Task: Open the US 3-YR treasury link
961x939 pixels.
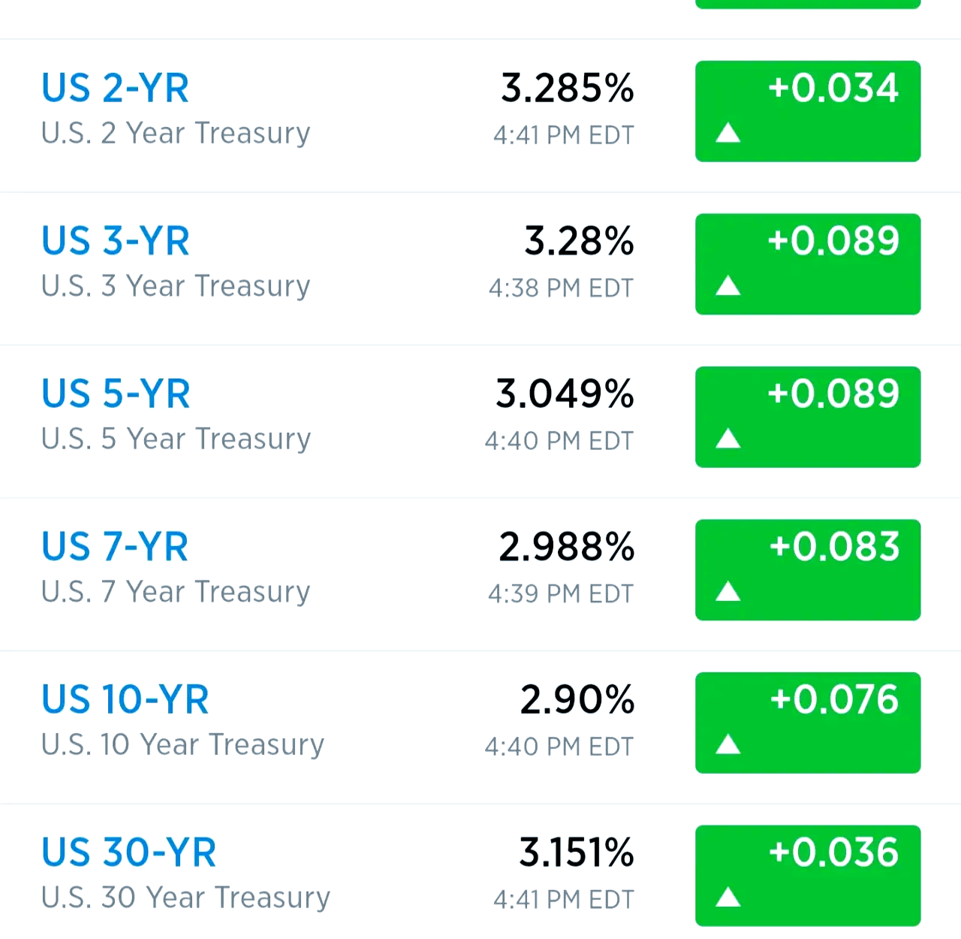Action: 115,241
